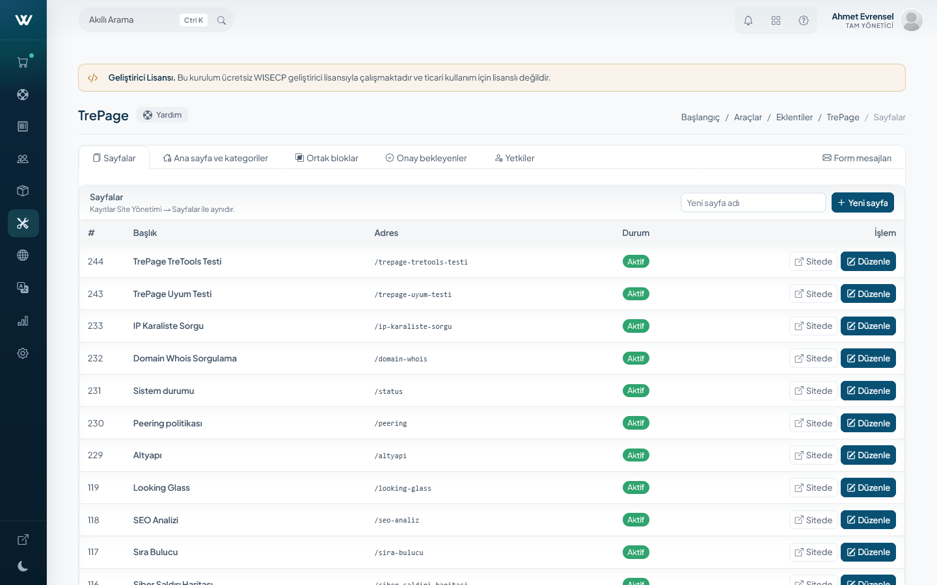Edit the Sistem durumu page

click(x=868, y=391)
